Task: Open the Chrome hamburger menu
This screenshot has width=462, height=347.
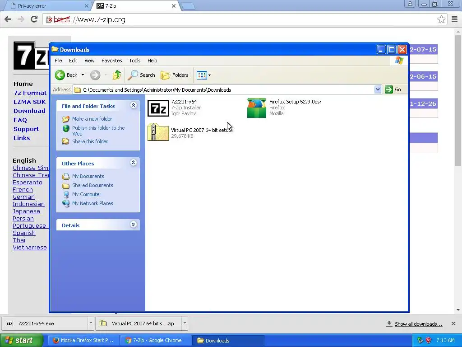Action: [x=454, y=19]
